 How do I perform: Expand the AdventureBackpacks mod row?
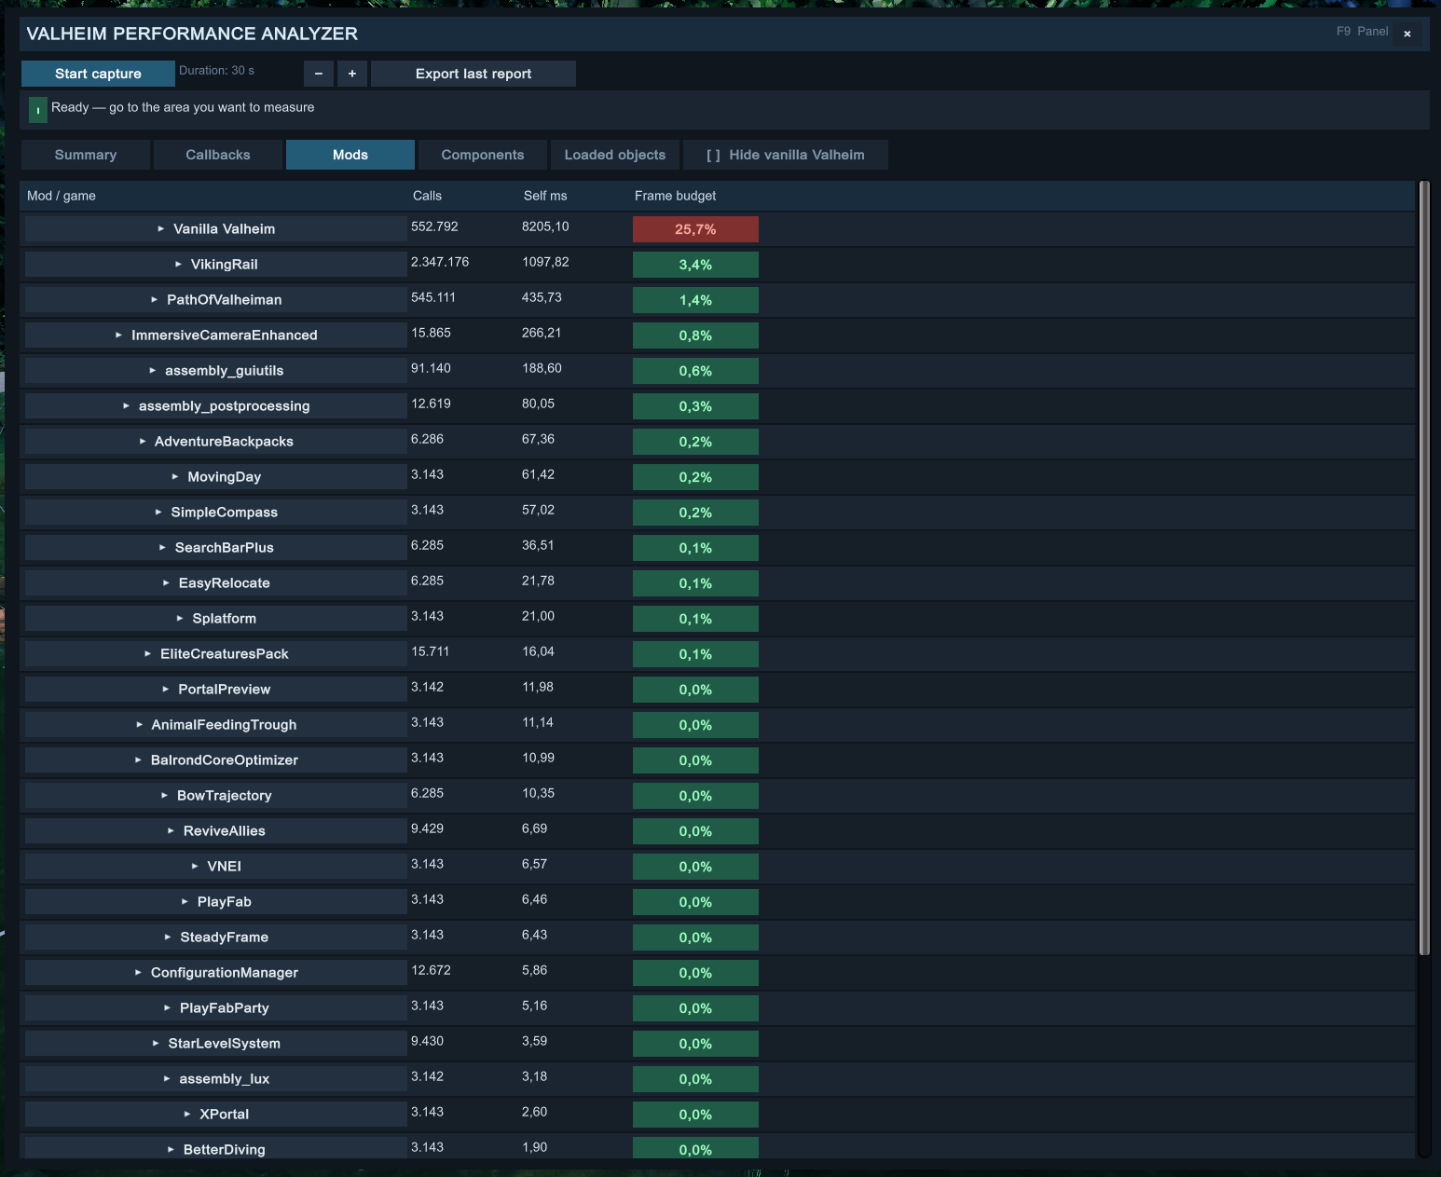pos(216,442)
